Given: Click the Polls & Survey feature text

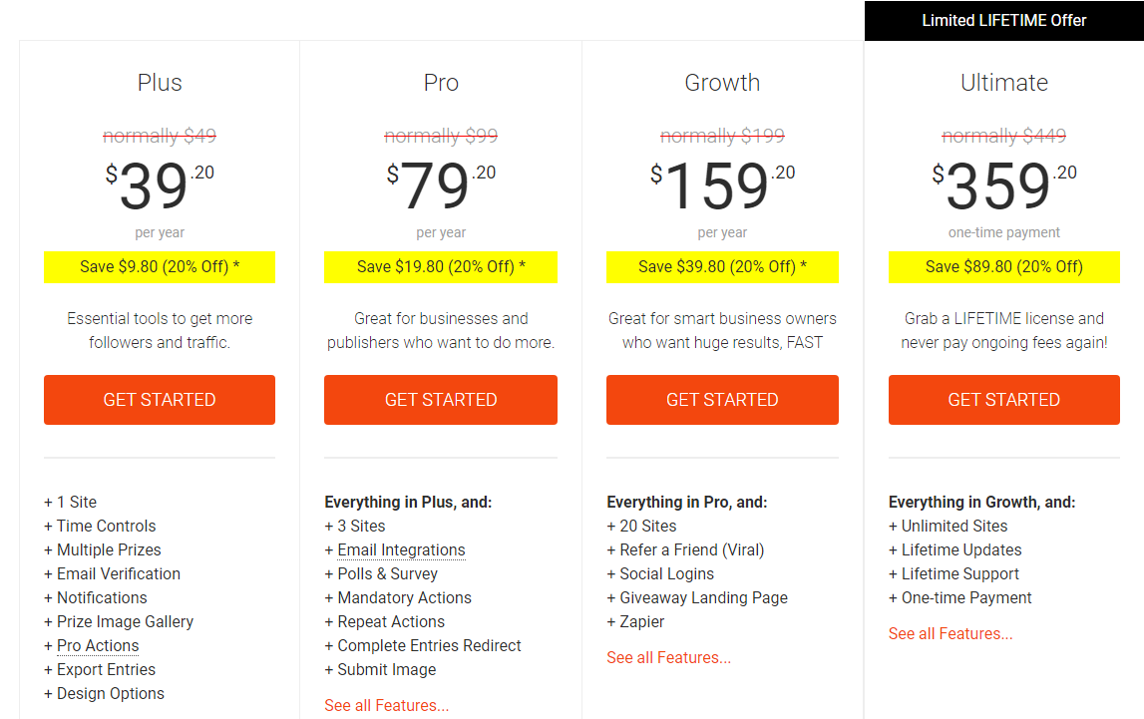Looking at the screenshot, I should click(387, 573).
